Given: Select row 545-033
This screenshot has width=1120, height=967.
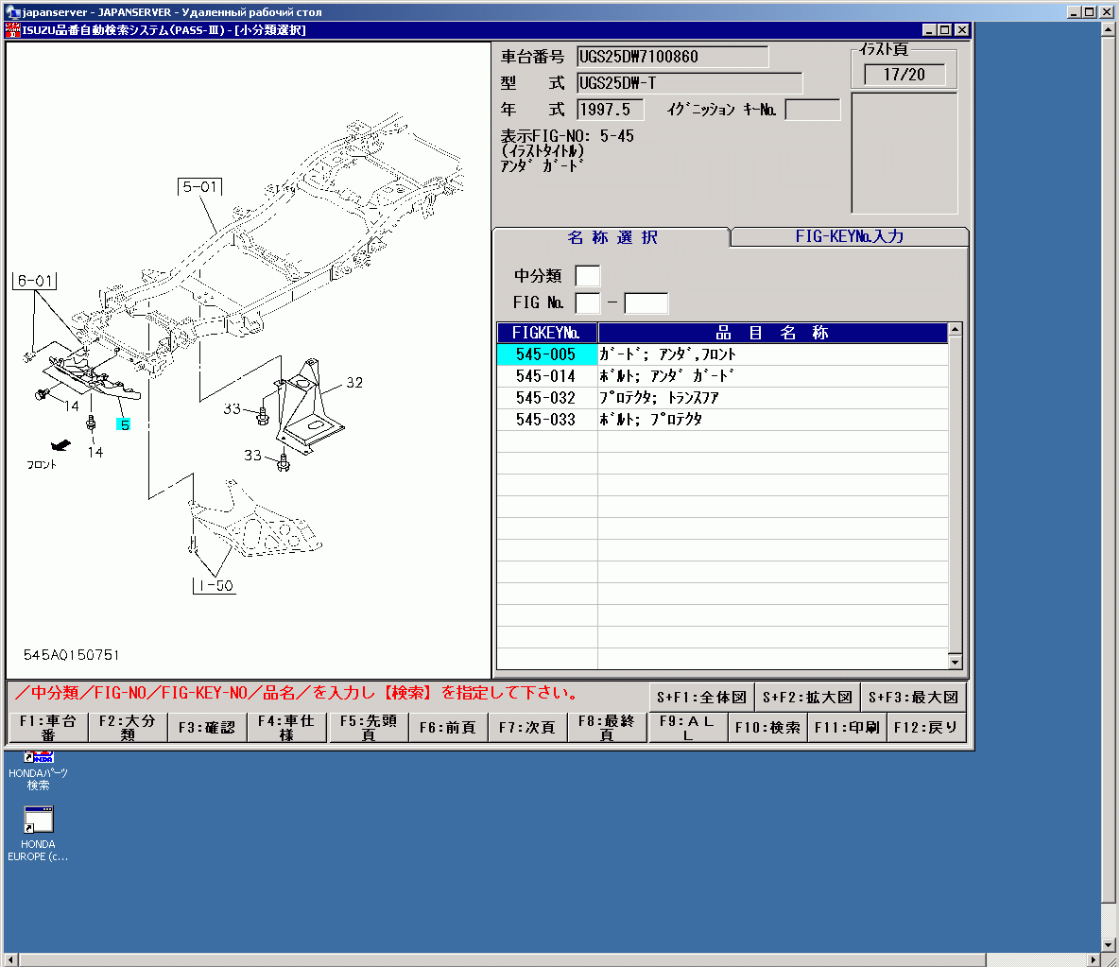Looking at the screenshot, I should click(x=722, y=420).
